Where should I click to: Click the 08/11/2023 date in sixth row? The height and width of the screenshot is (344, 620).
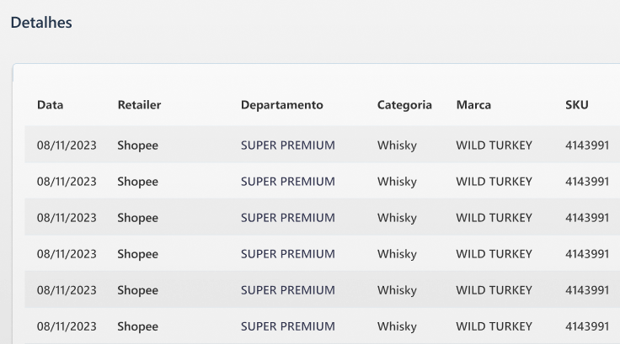(67, 326)
